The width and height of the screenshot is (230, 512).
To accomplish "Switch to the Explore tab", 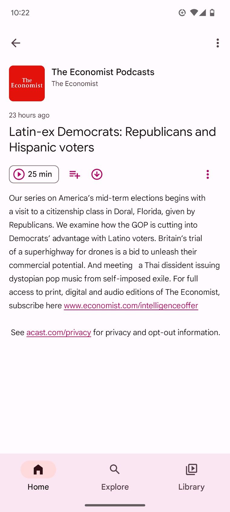I will [x=115, y=475].
